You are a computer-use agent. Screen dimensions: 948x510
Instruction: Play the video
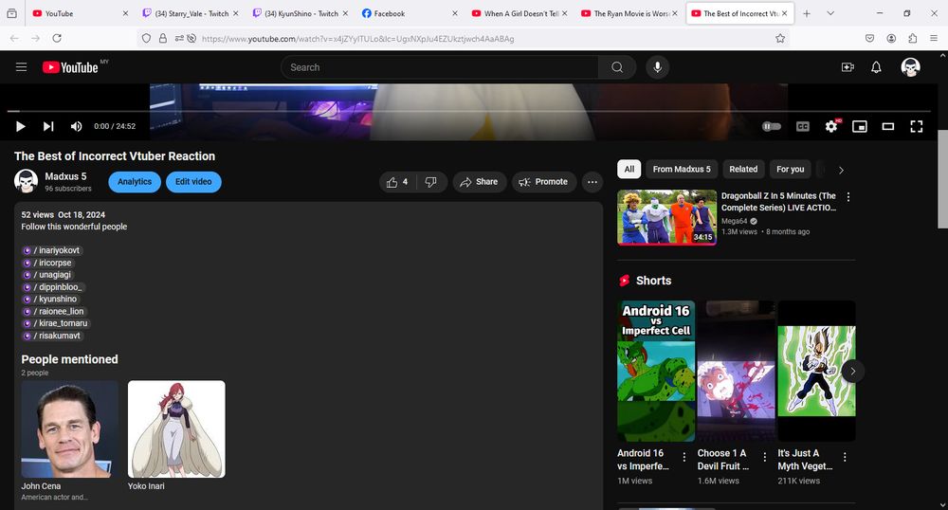click(20, 126)
